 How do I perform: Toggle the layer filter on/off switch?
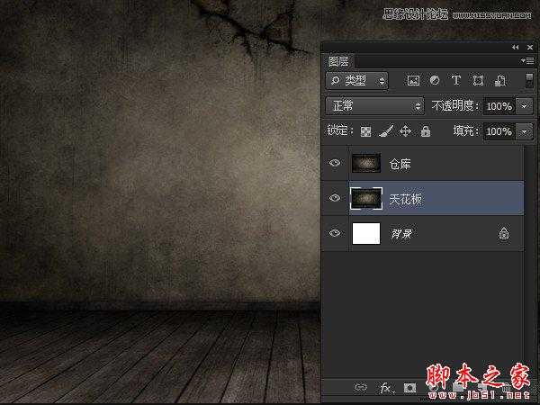[529, 81]
